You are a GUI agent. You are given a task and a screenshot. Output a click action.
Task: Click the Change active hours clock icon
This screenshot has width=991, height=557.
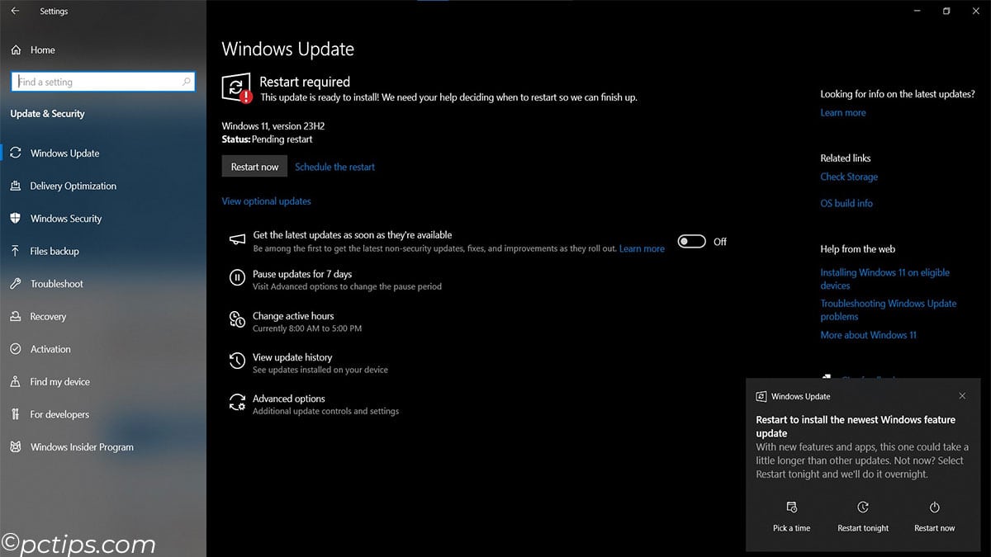(x=237, y=320)
